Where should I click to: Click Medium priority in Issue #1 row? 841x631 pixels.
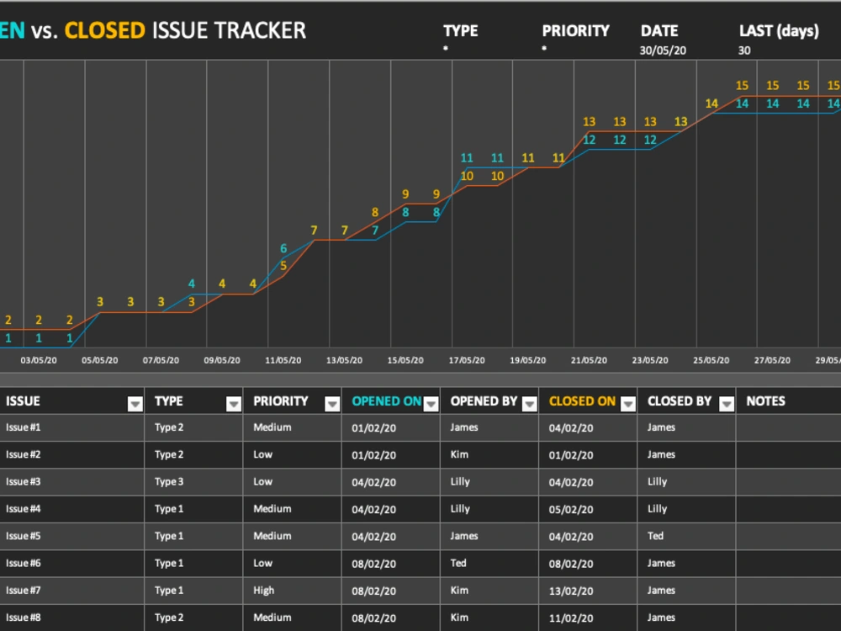pyautogui.click(x=272, y=427)
